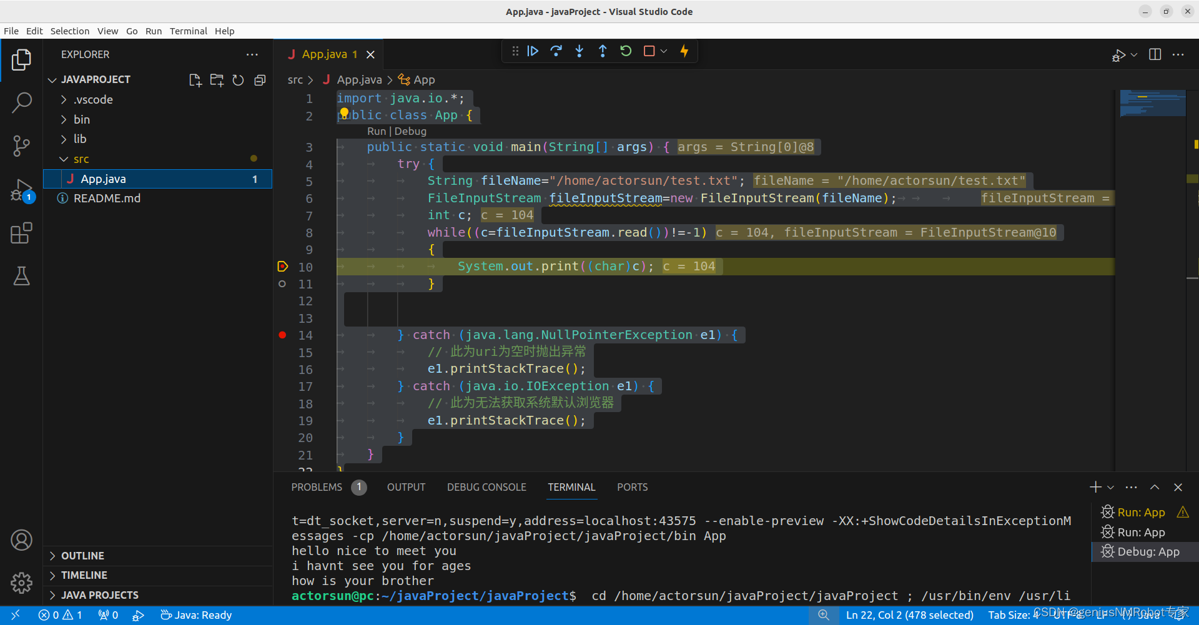This screenshot has width=1199, height=625.
Task: Toggle the breakpoint on line 10
Action: 282,267
